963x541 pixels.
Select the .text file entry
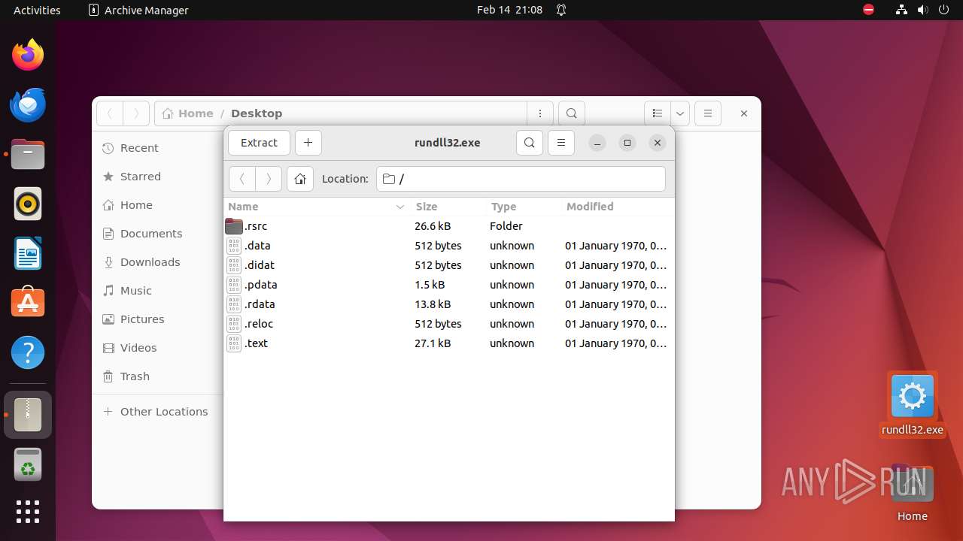(x=449, y=343)
